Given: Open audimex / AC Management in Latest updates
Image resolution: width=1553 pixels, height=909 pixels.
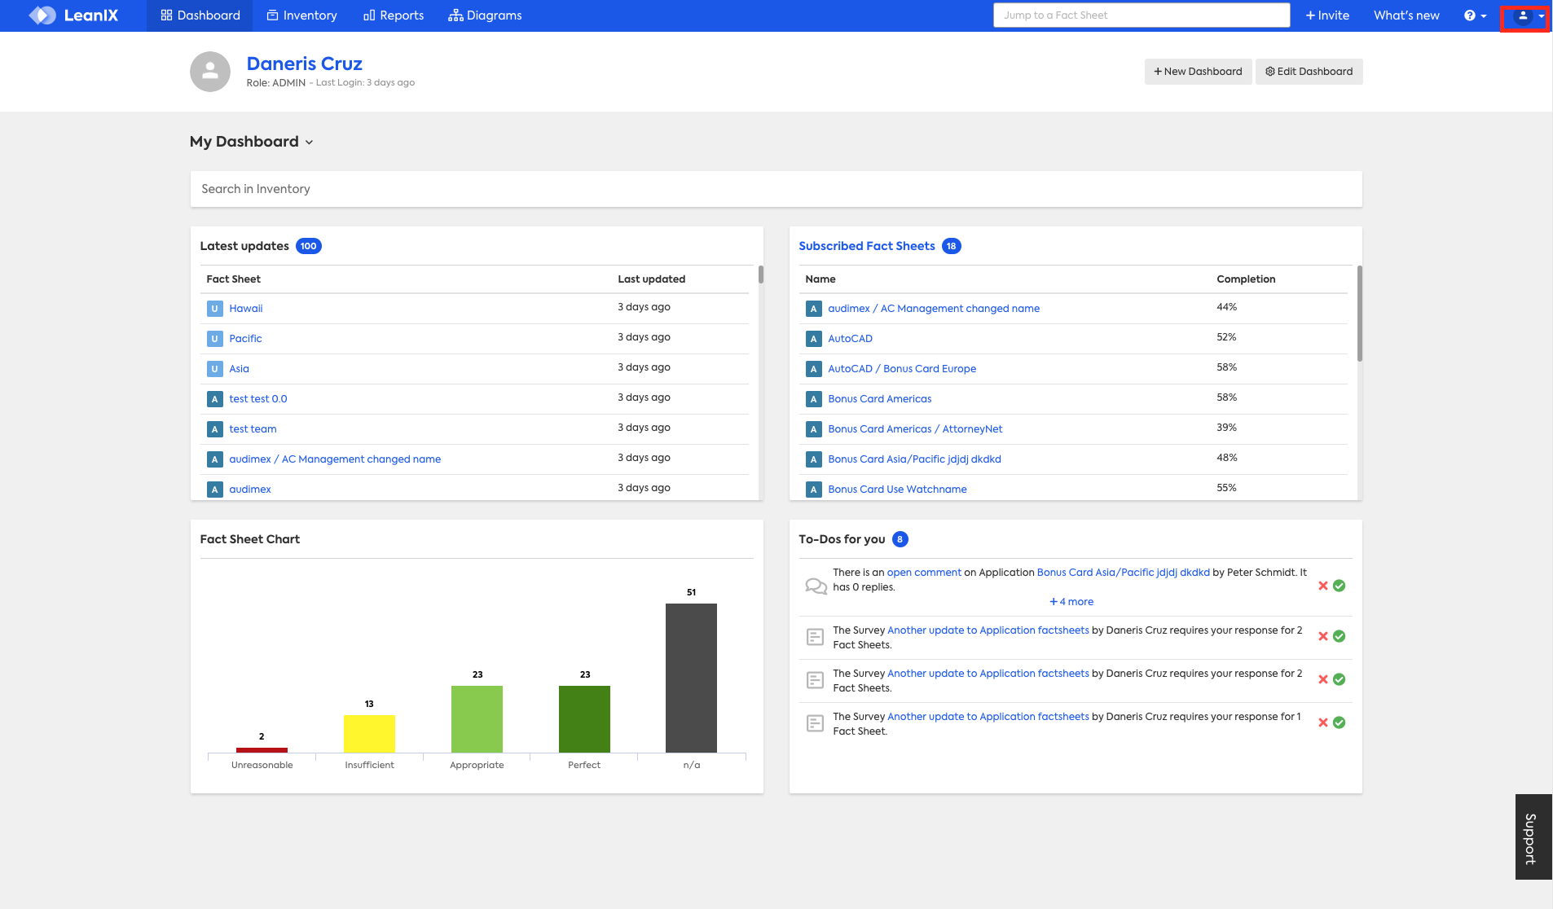Looking at the screenshot, I should [x=335, y=459].
